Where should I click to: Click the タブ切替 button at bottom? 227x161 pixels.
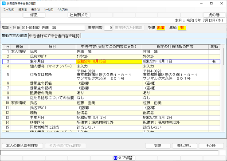pos(124,158)
